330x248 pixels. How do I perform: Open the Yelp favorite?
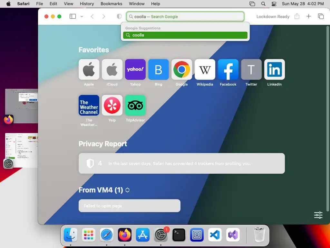[112, 105]
